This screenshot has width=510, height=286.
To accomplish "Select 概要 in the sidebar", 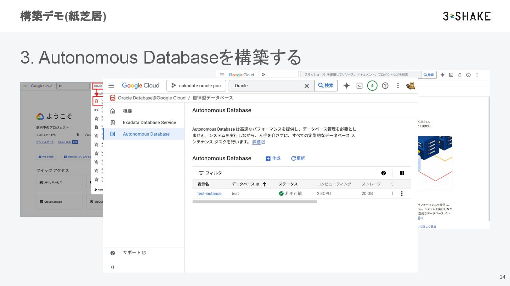I will click(x=127, y=111).
